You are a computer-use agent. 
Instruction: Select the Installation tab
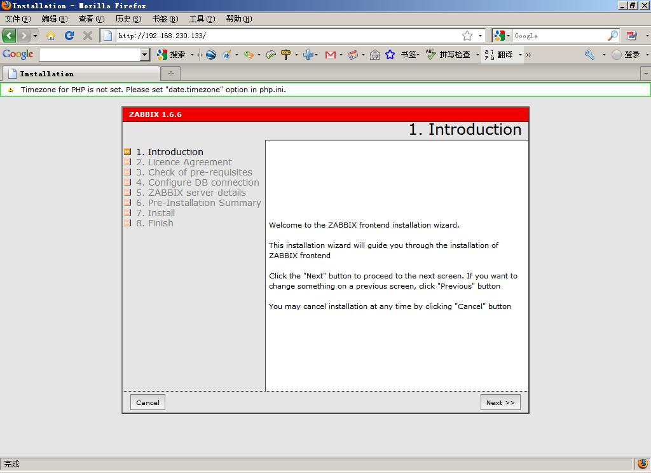81,74
